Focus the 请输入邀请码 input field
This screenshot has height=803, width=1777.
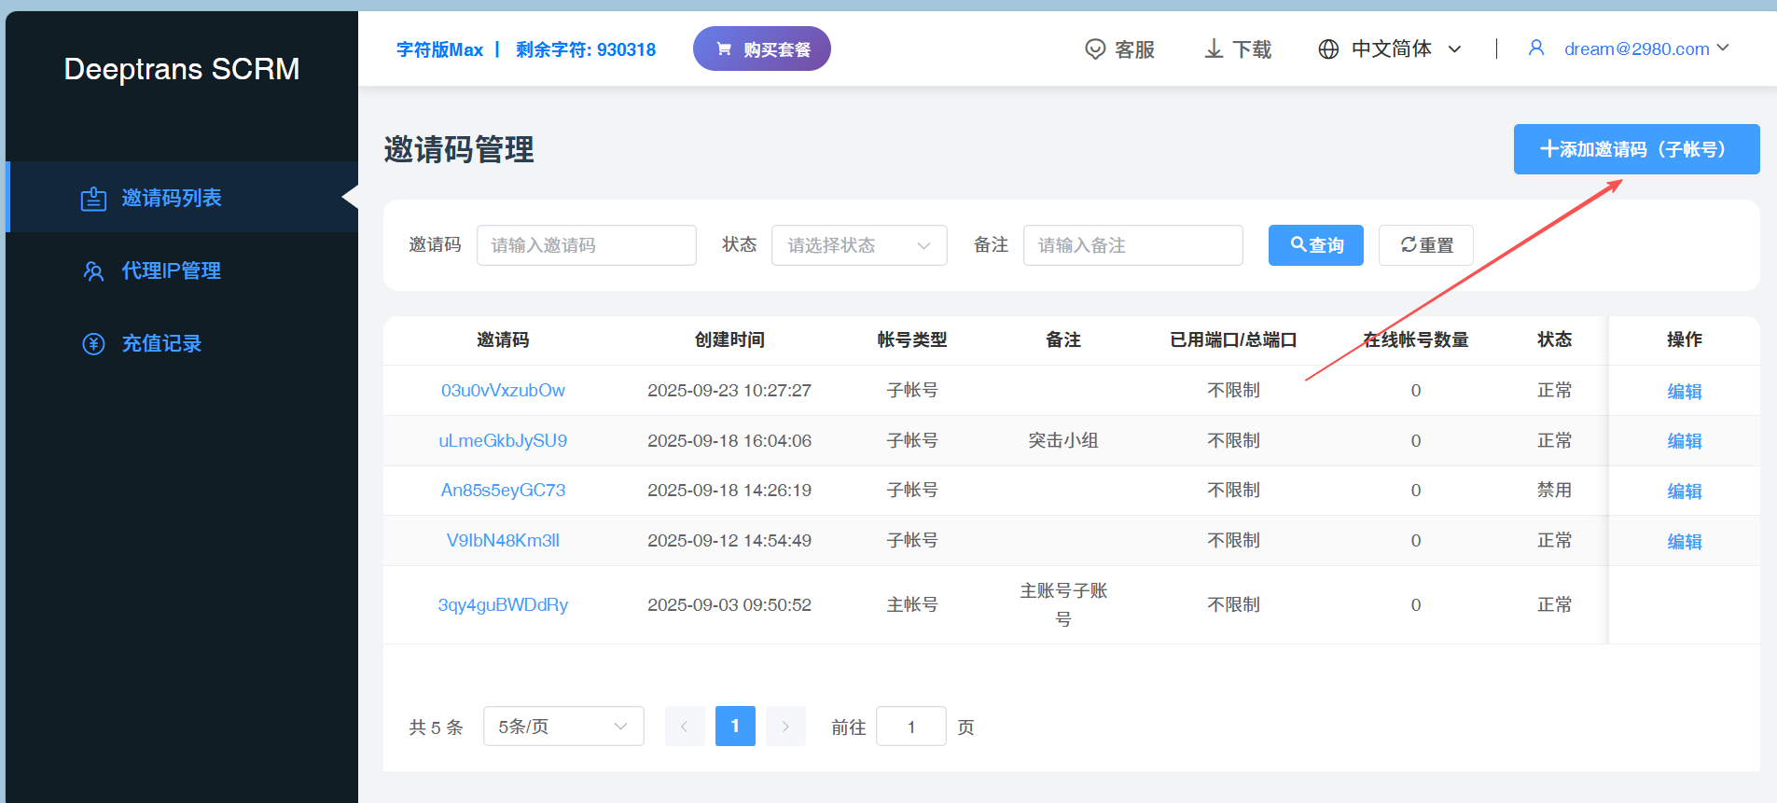click(586, 245)
